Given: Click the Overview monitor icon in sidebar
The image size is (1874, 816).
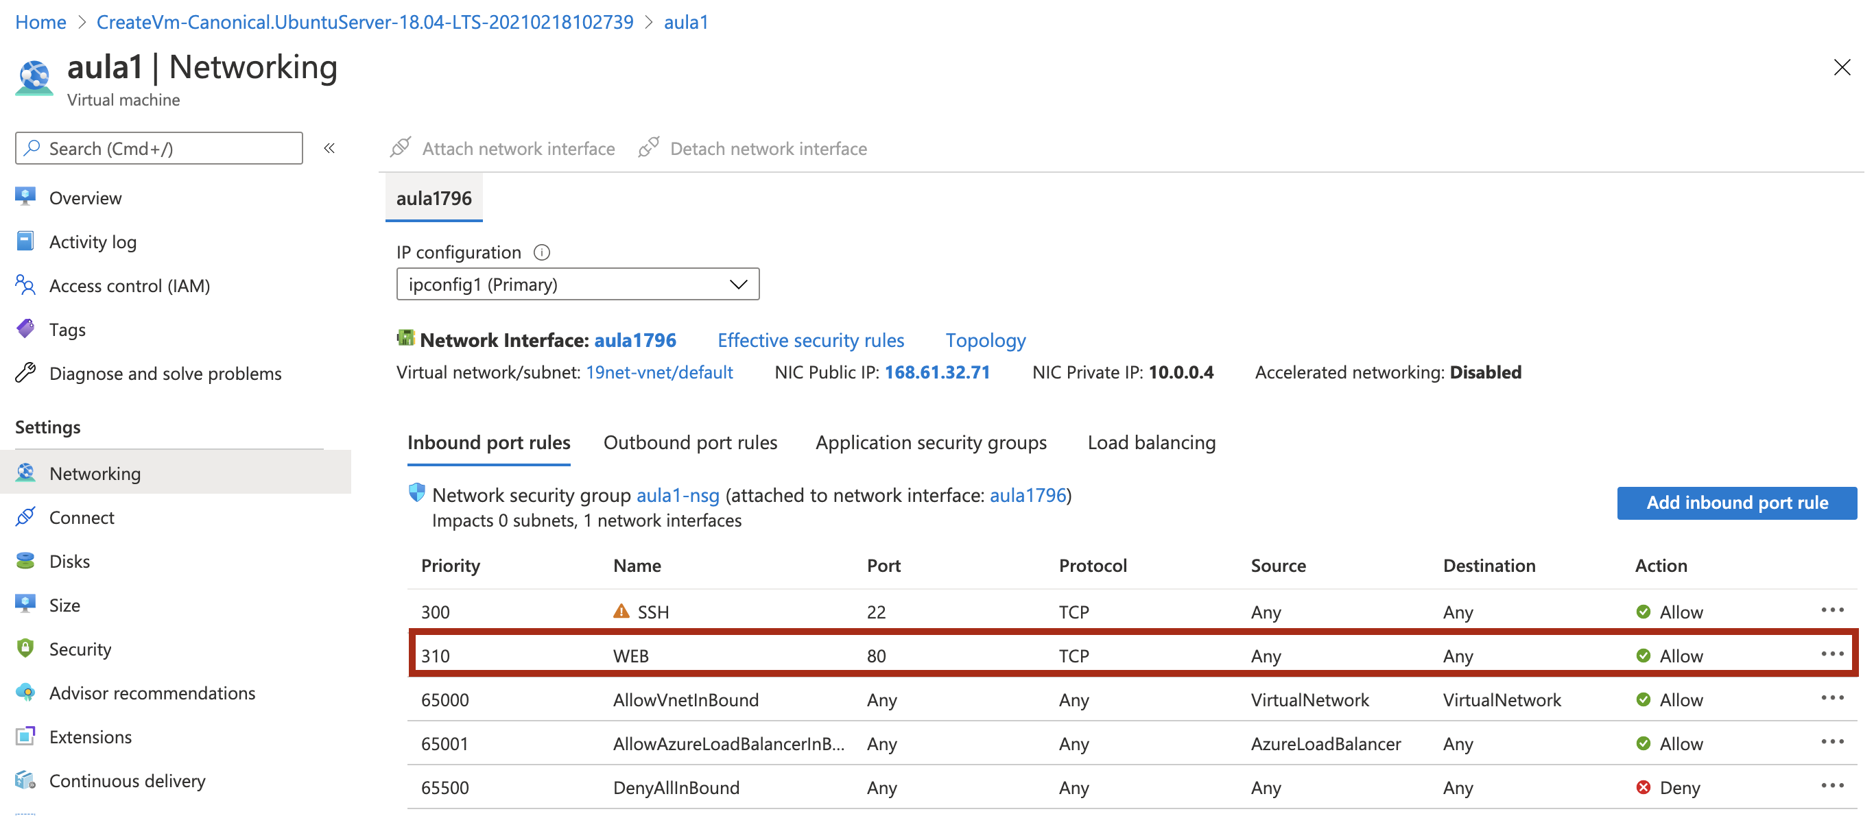Looking at the screenshot, I should pyautogui.click(x=25, y=197).
